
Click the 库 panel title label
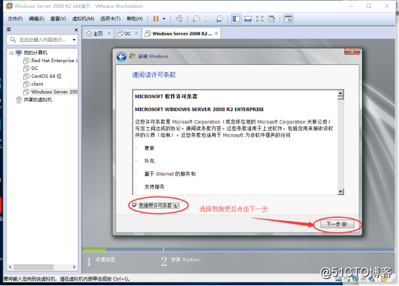(9, 30)
